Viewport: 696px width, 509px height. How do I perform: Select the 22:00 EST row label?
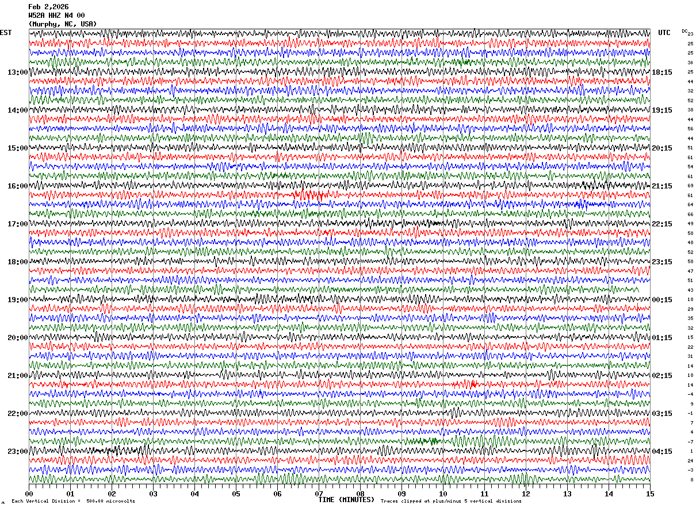click(x=17, y=414)
